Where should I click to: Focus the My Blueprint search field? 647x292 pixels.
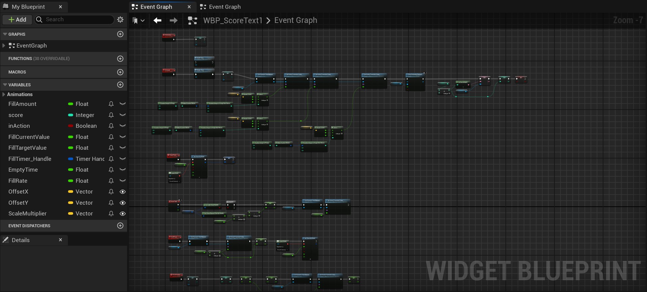[x=74, y=20]
